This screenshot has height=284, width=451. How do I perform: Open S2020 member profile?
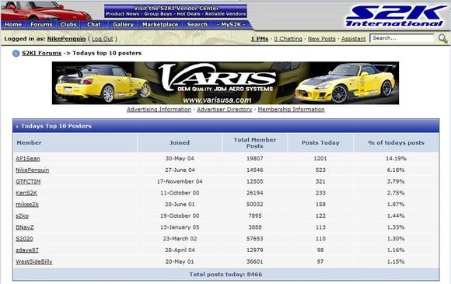point(24,239)
